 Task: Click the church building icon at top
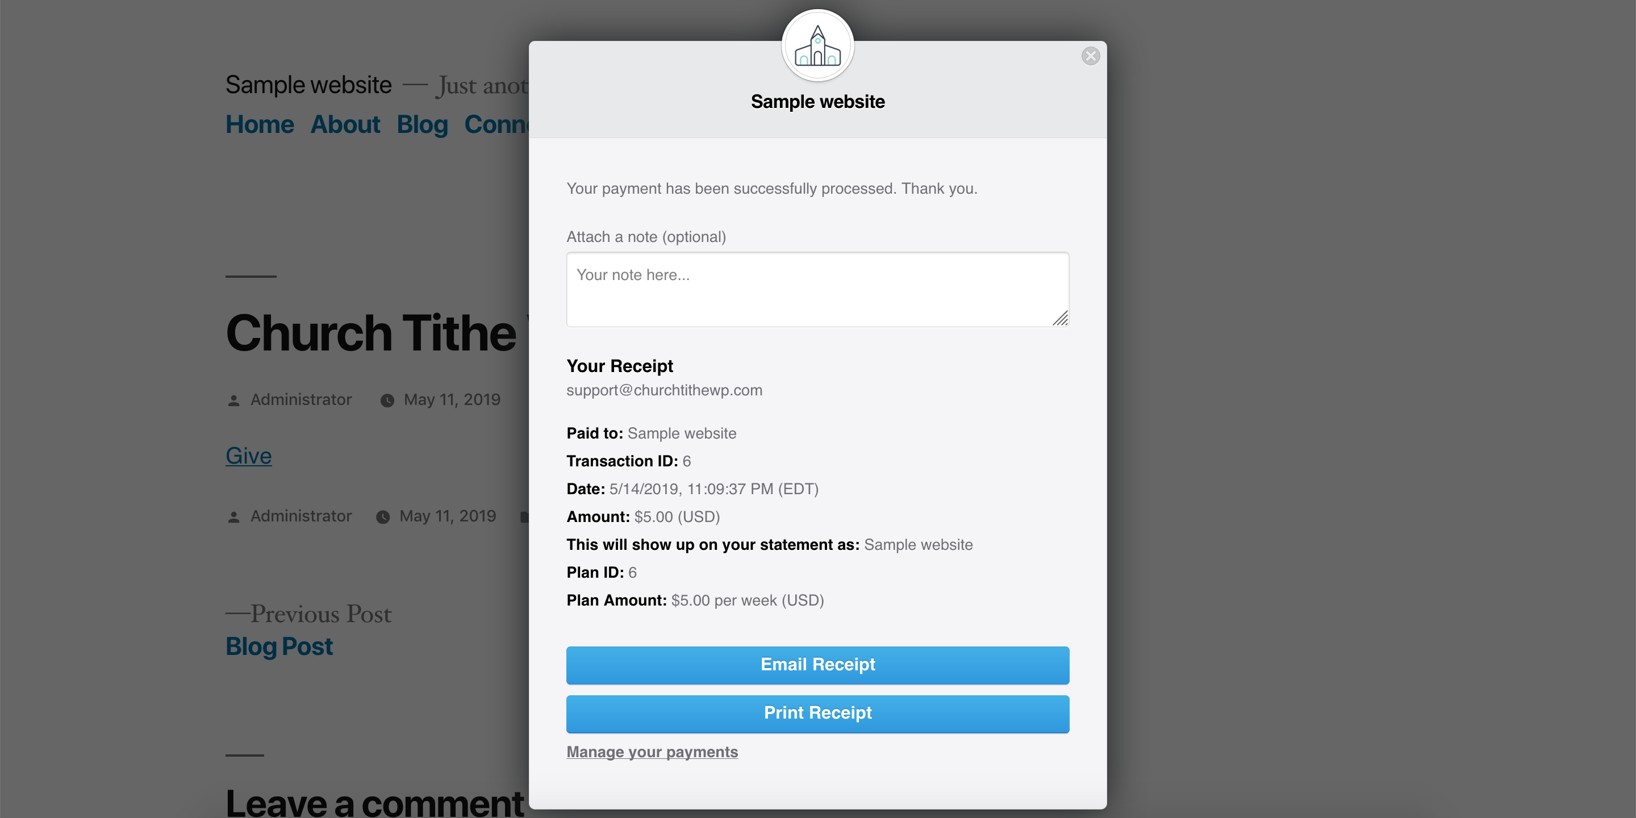pyautogui.click(x=817, y=44)
